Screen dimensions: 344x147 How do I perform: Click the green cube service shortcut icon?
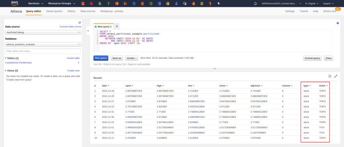[x=151, y=3]
